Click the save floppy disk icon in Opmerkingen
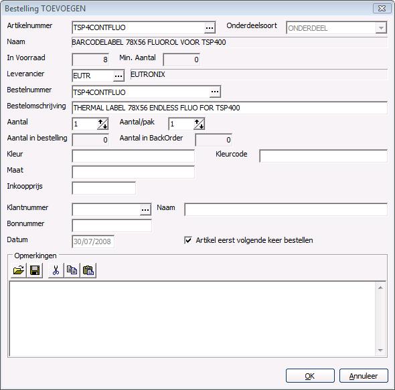 coord(35,270)
